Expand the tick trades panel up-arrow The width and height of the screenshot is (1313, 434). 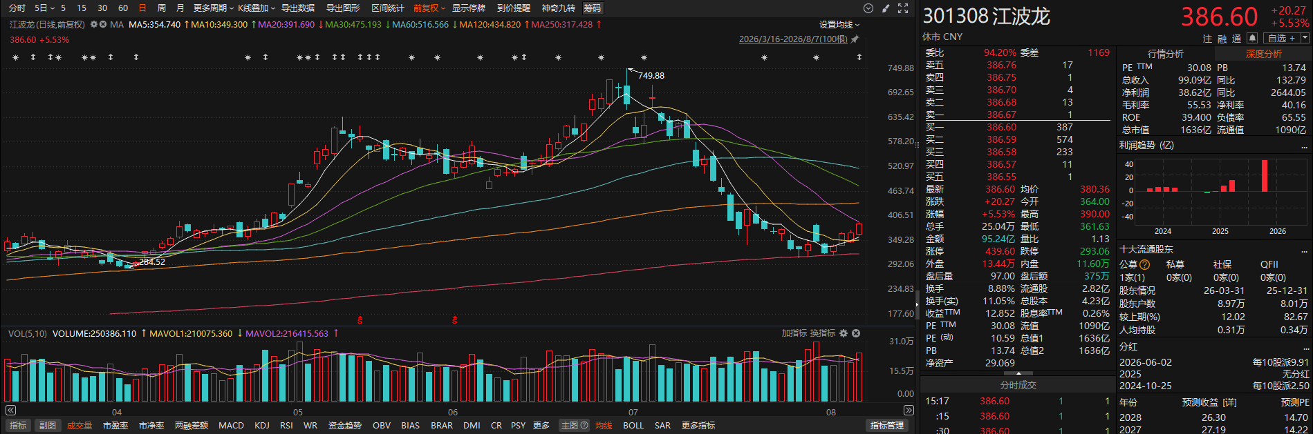click(1018, 373)
